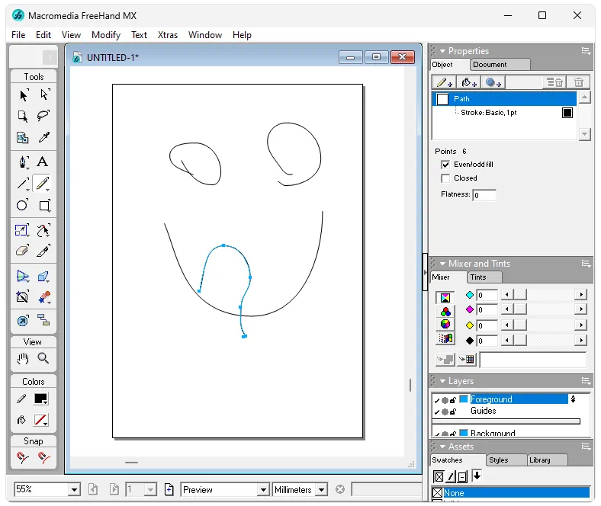This screenshot has height=506, width=601.
Task: Collapse the Layers panel
Action: coord(442,381)
